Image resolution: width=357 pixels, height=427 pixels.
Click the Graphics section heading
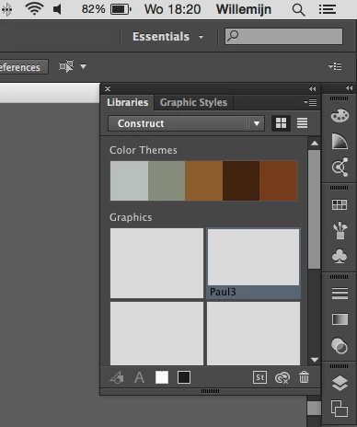pos(131,217)
